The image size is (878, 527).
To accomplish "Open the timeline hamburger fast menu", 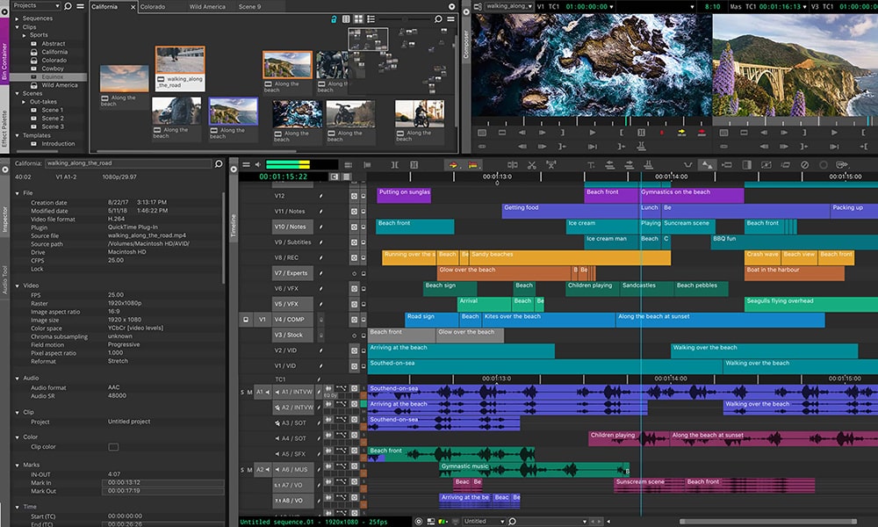I will pyautogui.click(x=246, y=164).
